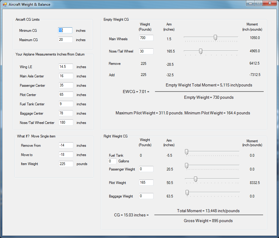
Task: Select the Baggage Weight input field
Action: [146, 196]
